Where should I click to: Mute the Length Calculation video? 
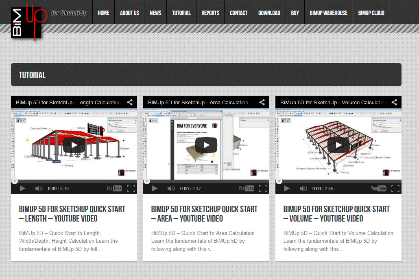pos(39,189)
